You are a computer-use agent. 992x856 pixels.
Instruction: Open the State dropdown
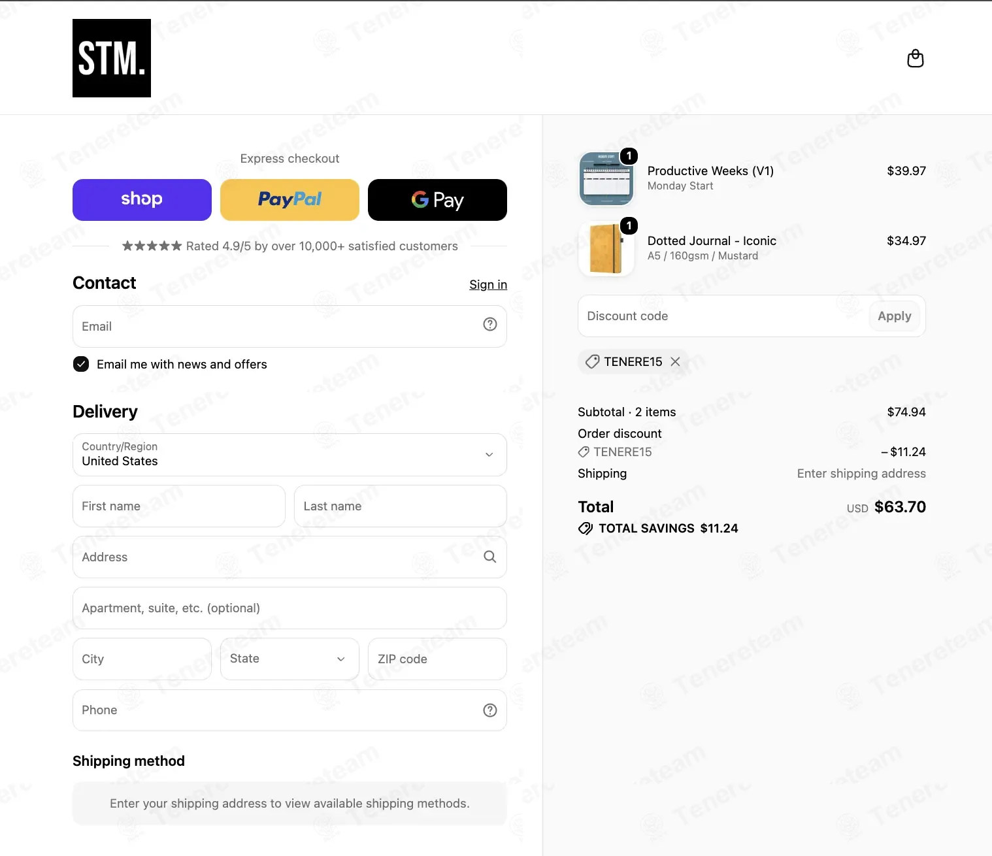(289, 659)
